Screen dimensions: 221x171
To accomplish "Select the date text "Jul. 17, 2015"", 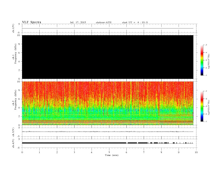I will [78, 22].
